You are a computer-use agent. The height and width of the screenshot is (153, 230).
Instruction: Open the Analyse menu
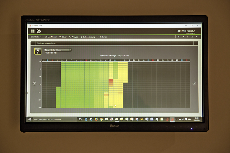[73, 37]
